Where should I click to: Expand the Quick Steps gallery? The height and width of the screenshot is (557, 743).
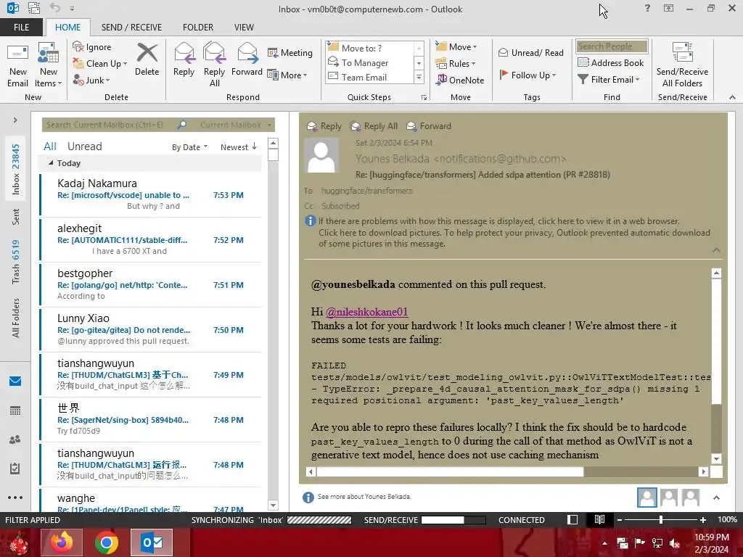[x=419, y=77]
